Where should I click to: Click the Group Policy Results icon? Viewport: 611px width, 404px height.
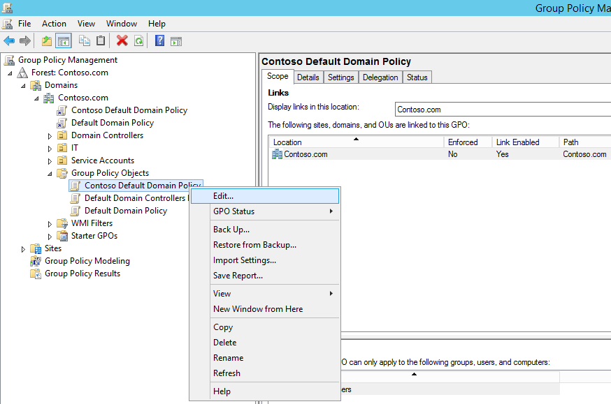tap(36, 274)
